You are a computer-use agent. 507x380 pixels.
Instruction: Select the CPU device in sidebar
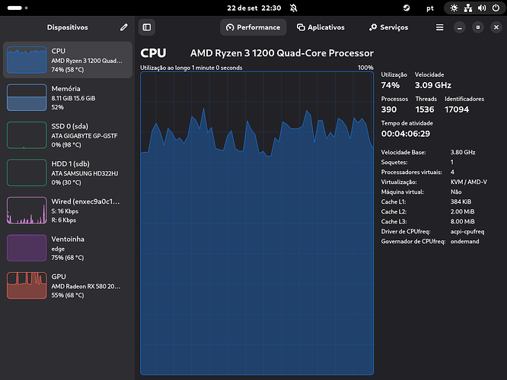[x=68, y=59]
